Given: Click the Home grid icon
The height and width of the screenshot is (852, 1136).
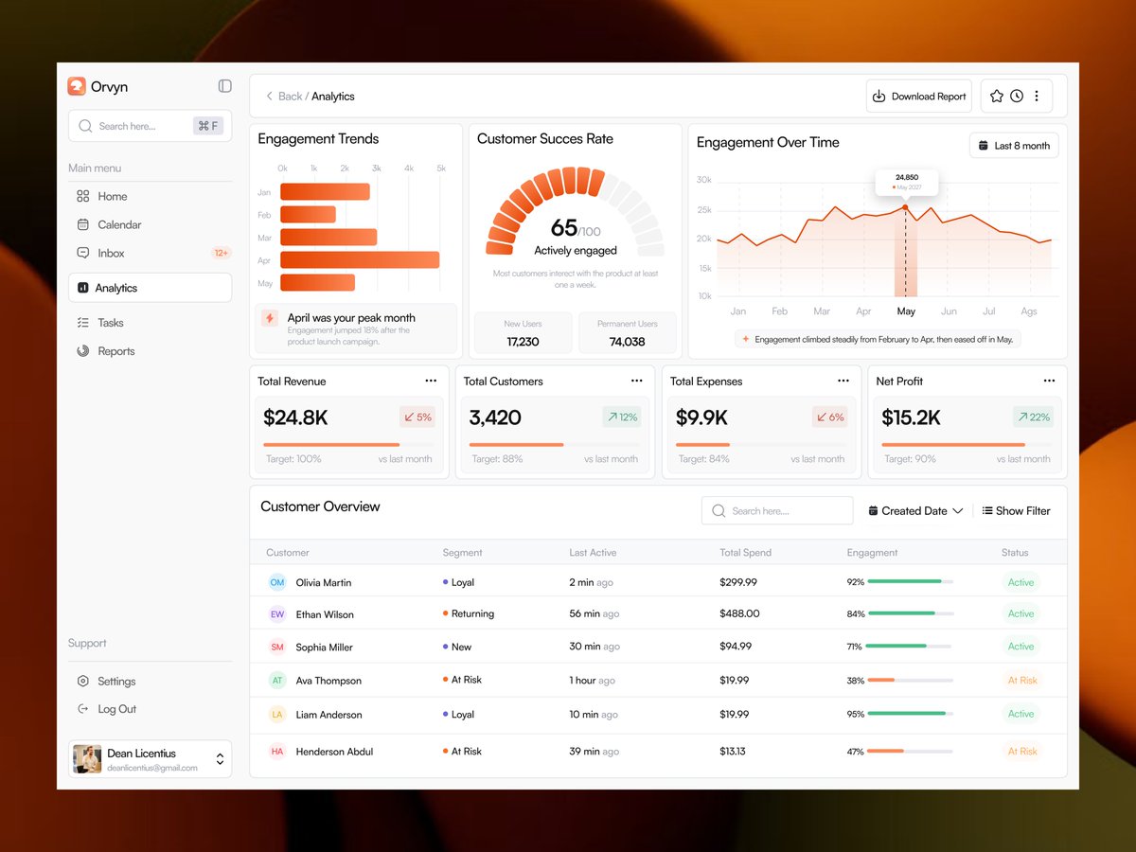Looking at the screenshot, I should click(x=83, y=196).
